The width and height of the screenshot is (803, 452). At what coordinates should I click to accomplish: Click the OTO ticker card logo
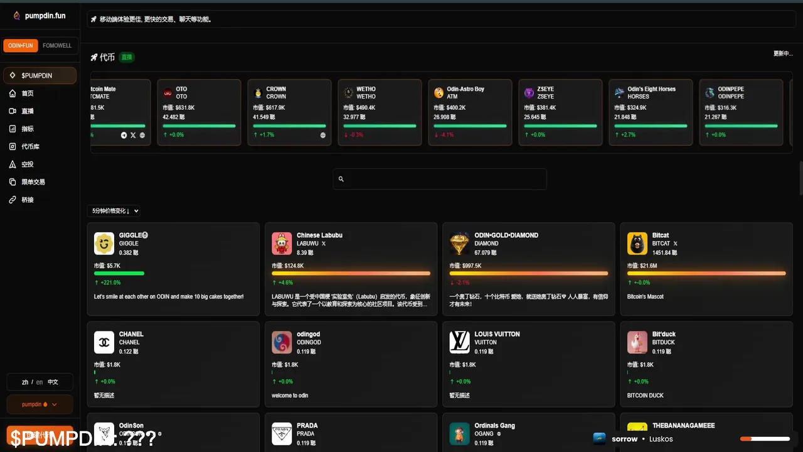tap(168, 93)
